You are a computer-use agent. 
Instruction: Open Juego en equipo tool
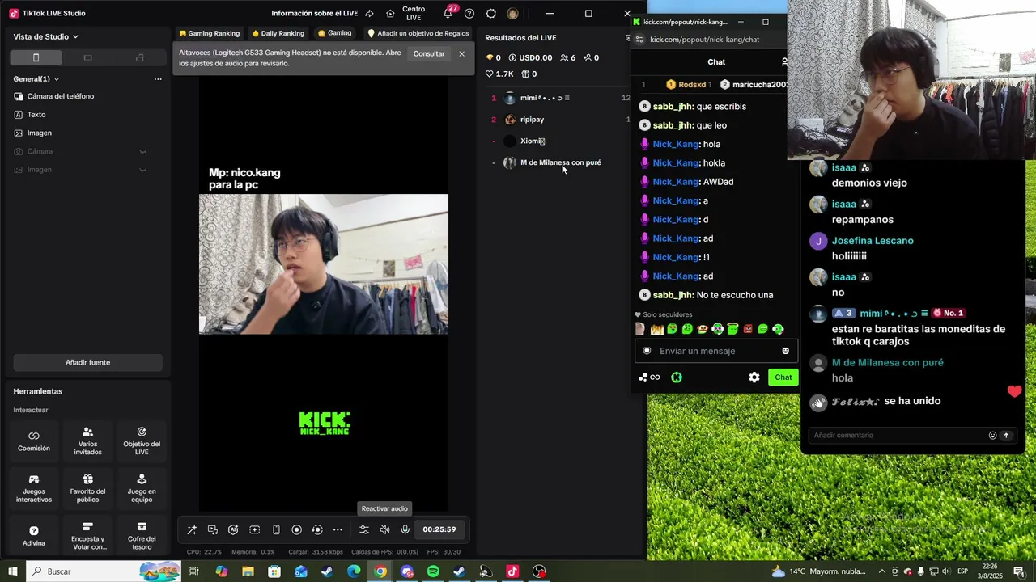tap(142, 488)
